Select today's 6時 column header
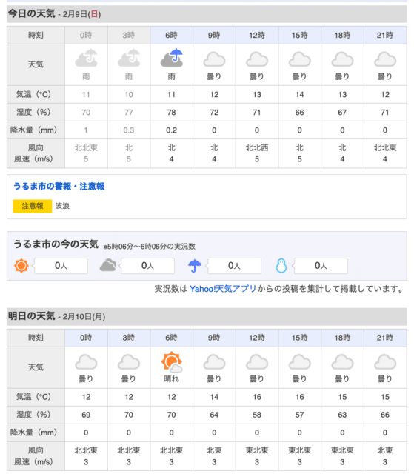The width and height of the screenshot is (414, 474). [x=171, y=35]
